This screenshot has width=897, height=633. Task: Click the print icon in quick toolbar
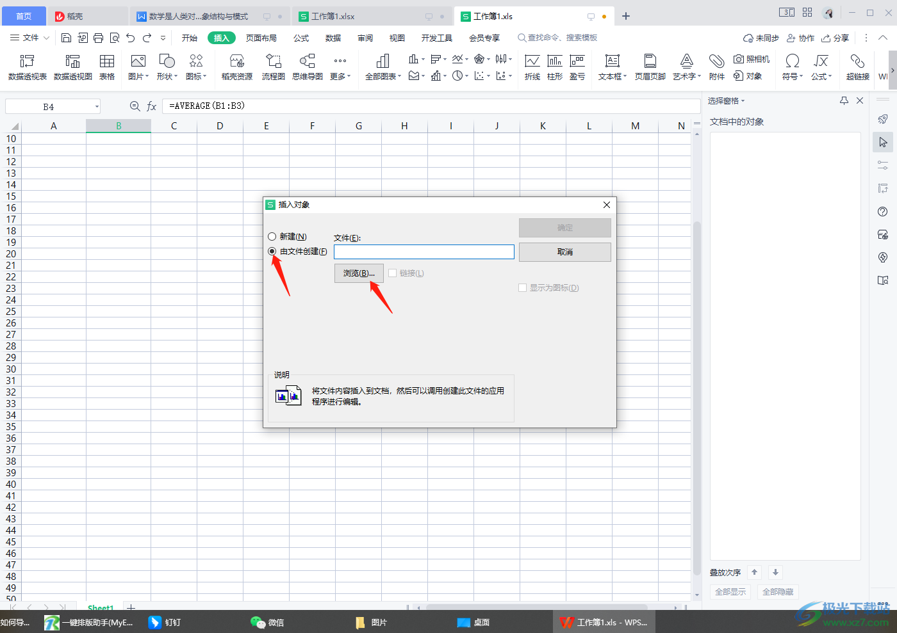point(98,38)
